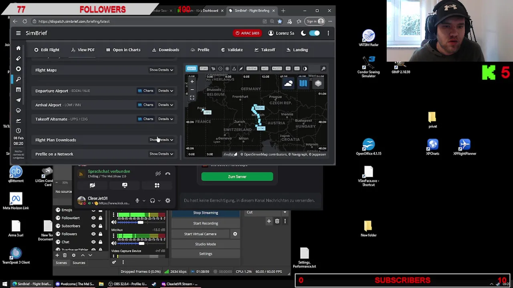Click the browser address bar URL
Image resolution: width=513 pixels, height=288 pixels.
[74, 22]
